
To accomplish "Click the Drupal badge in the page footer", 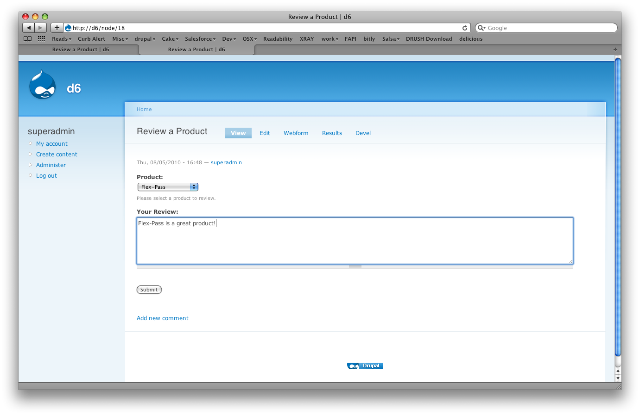I will pyautogui.click(x=365, y=365).
